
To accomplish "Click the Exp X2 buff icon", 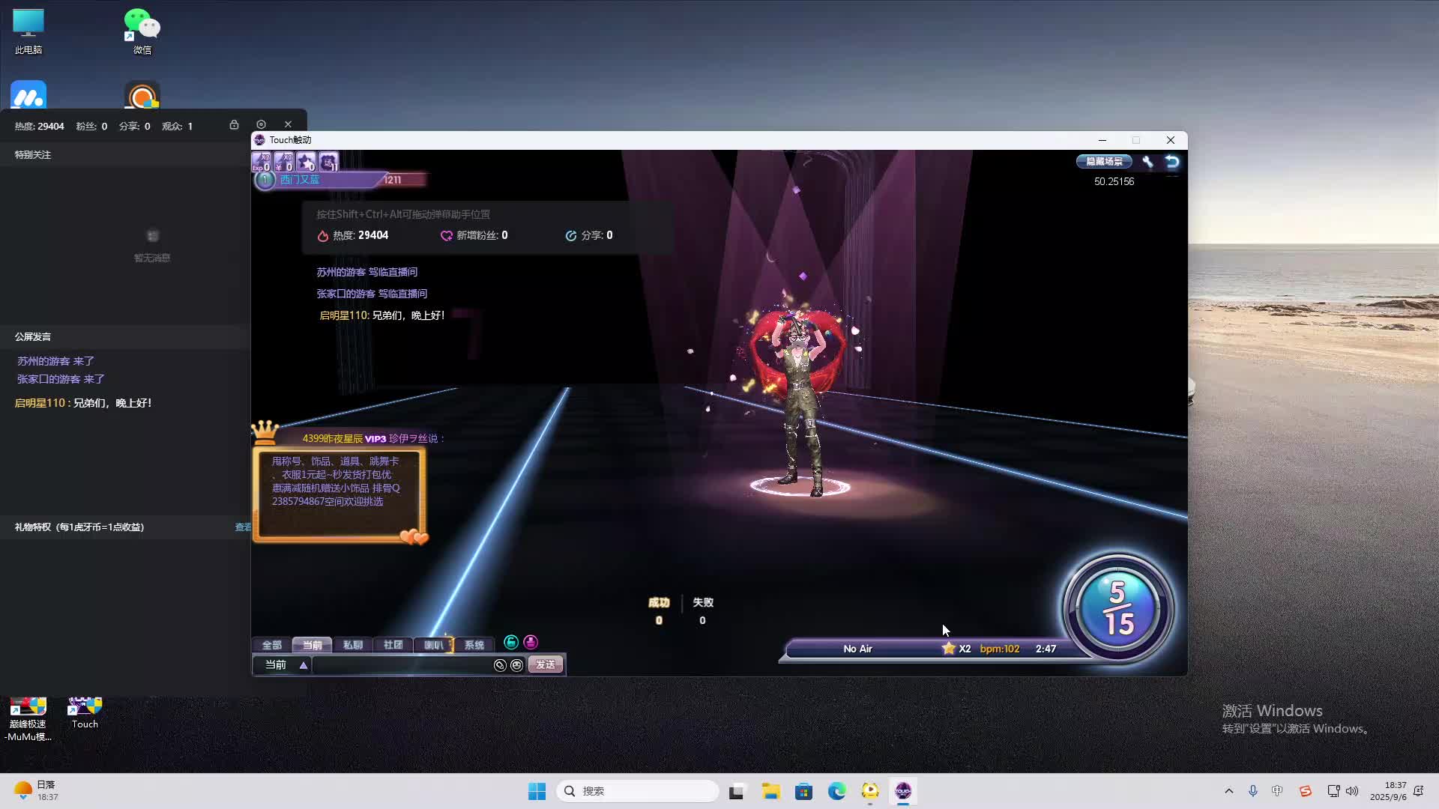I will [x=261, y=162].
